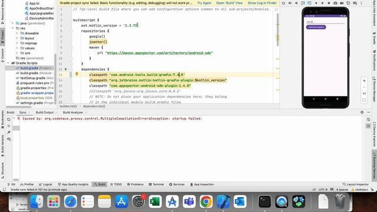Image resolution: width=377 pixels, height=212 pixels.
Task: Click the editor vertical scrollbar
Action: [277, 30]
